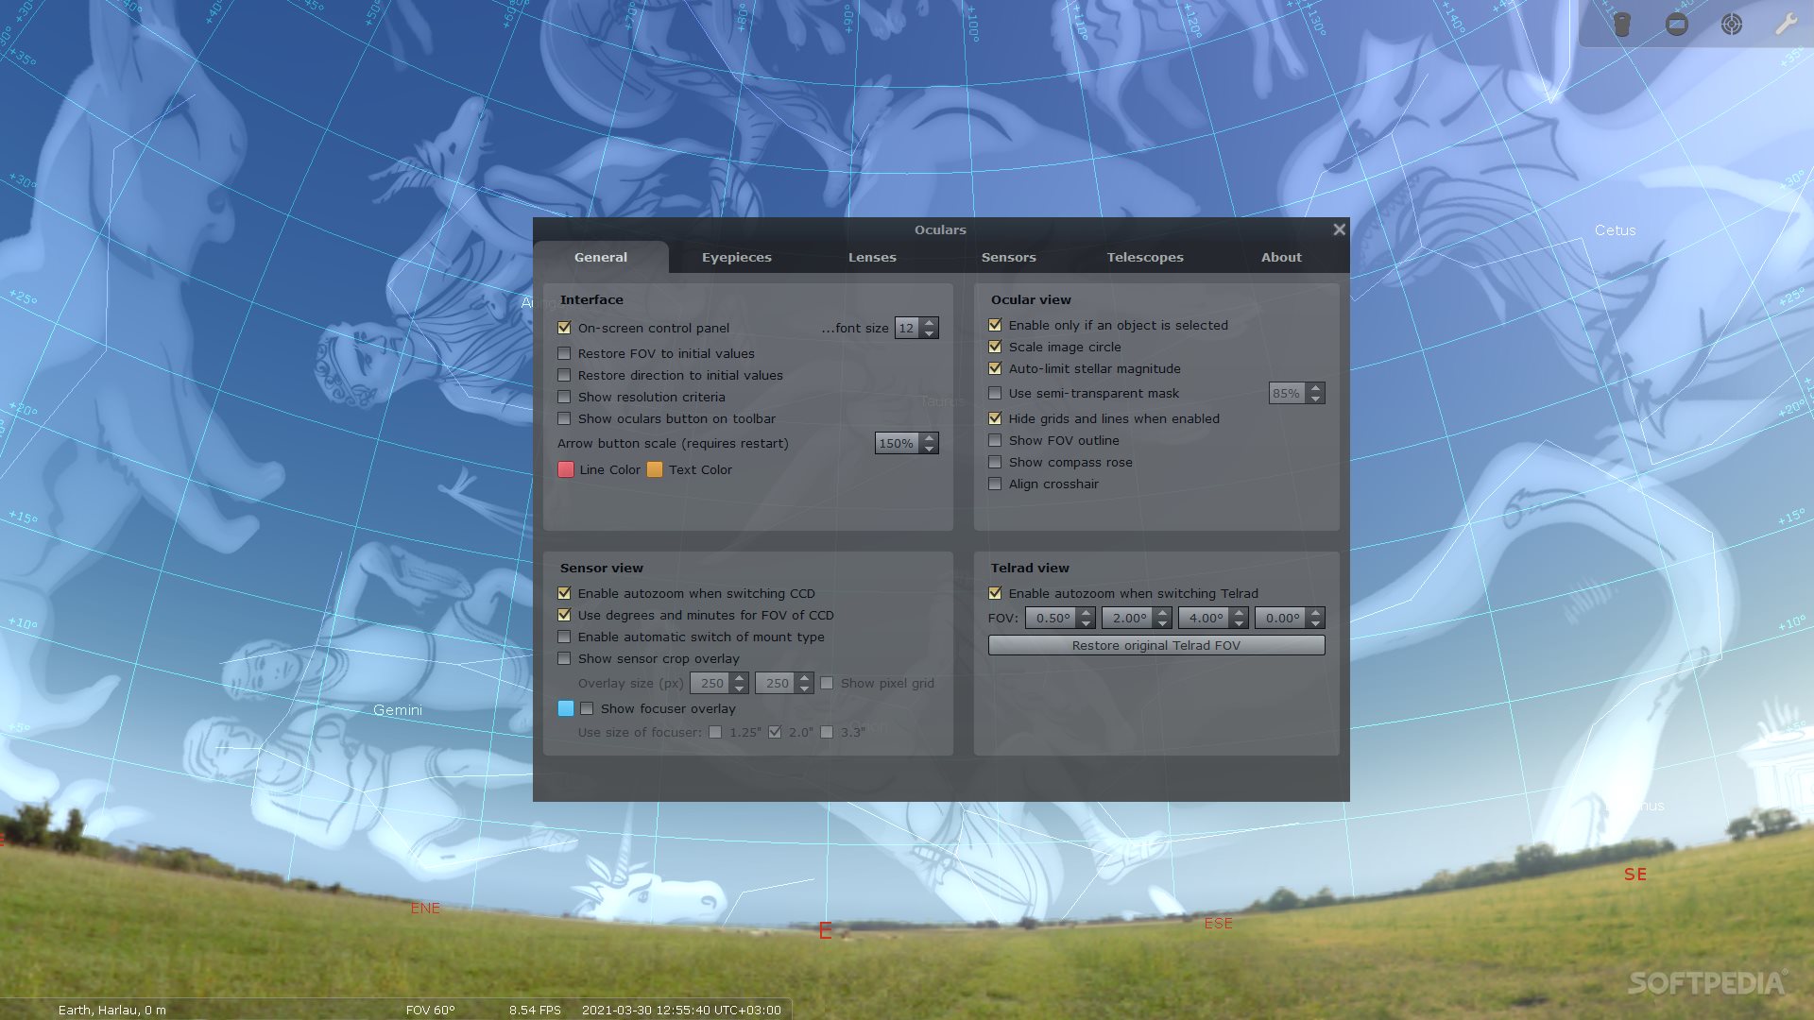Click the Arrow button scale 150% field
The image size is (1814, 1020).
(x=898, y=443)
